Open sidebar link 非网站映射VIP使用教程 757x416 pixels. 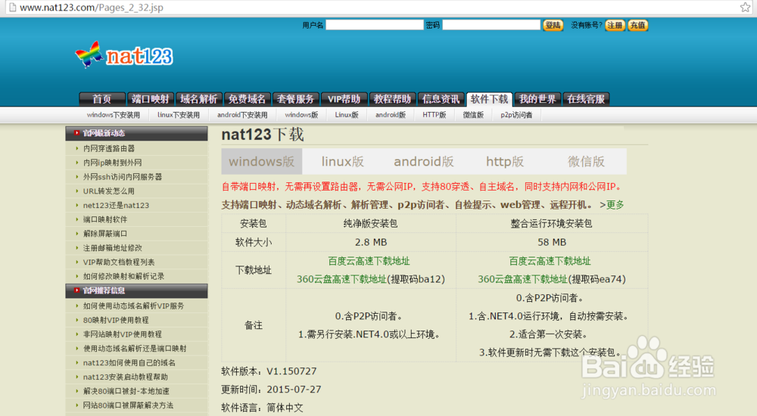click(x=123, y=334)
